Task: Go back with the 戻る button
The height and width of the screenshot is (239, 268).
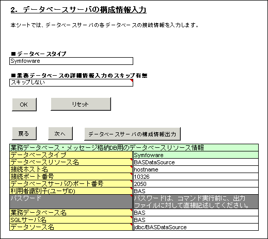Action: (24, 133)
